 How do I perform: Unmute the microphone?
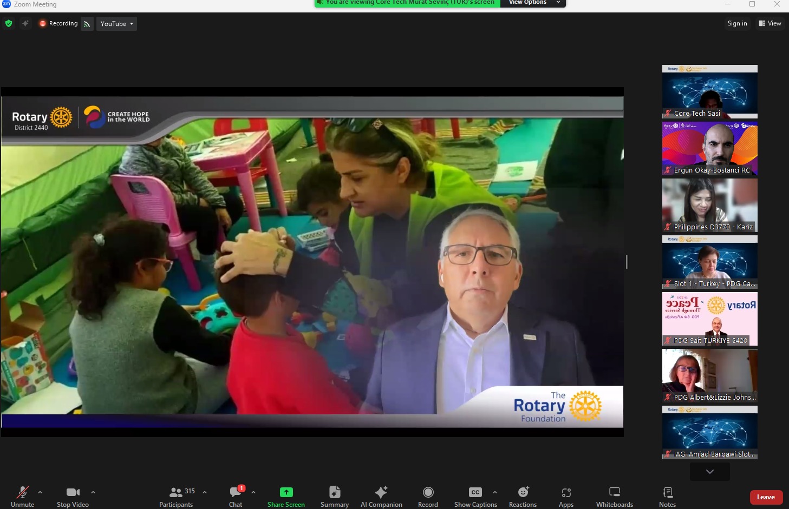pos(22,496)
